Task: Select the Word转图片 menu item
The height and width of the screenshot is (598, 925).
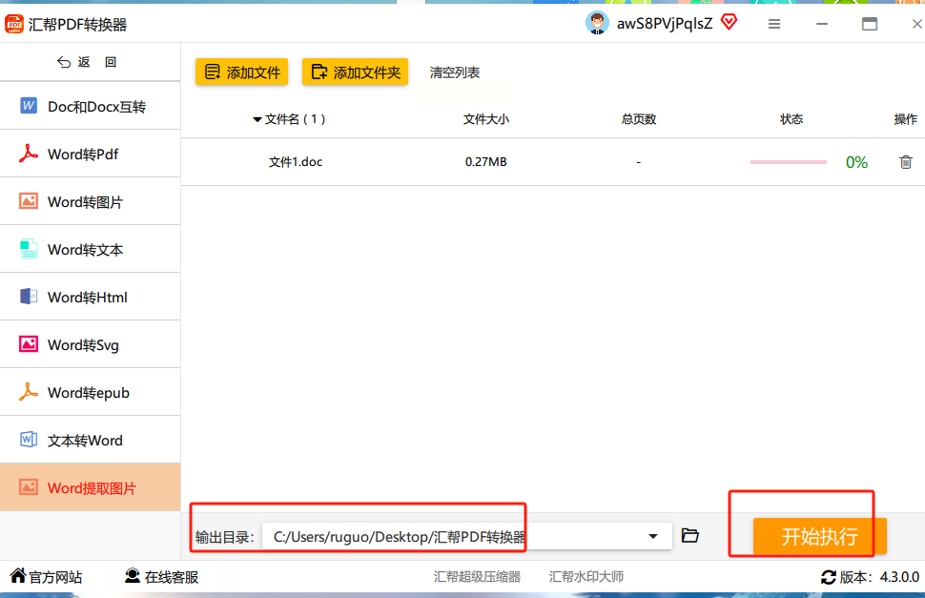Action: pyautogui.click(x=91, y=201)
